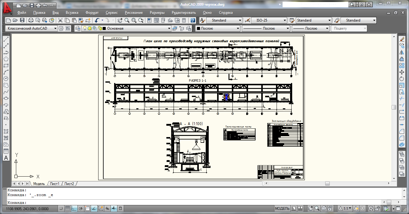Switch to the Лист1 layout tab
This screenshot has width=409, height=214.
click(55, 183)
